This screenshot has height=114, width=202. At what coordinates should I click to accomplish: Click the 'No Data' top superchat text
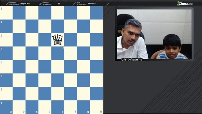92,3
